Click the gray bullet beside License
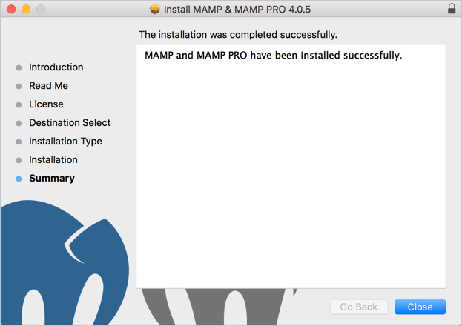The image size is (462, 326). click(x=19, y=104)
